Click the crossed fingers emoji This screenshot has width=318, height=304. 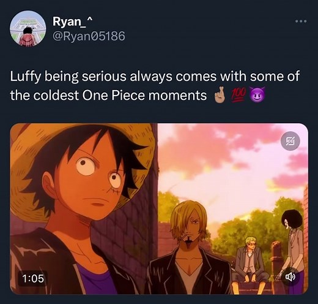point(220,96)
